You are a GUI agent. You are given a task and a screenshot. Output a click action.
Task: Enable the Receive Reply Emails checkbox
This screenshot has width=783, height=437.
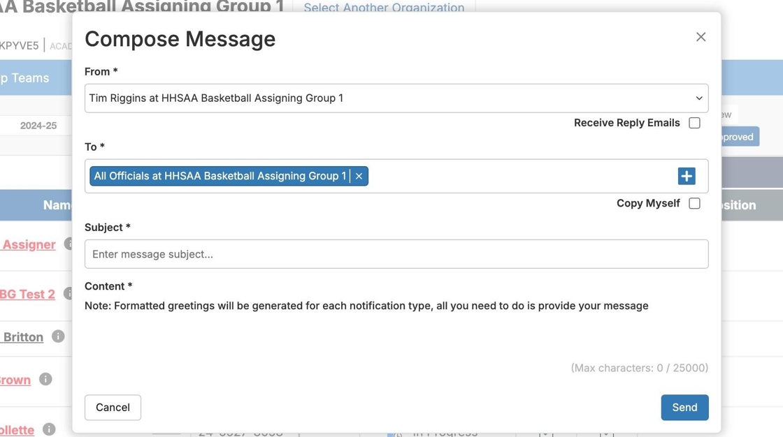click(694, 123)
